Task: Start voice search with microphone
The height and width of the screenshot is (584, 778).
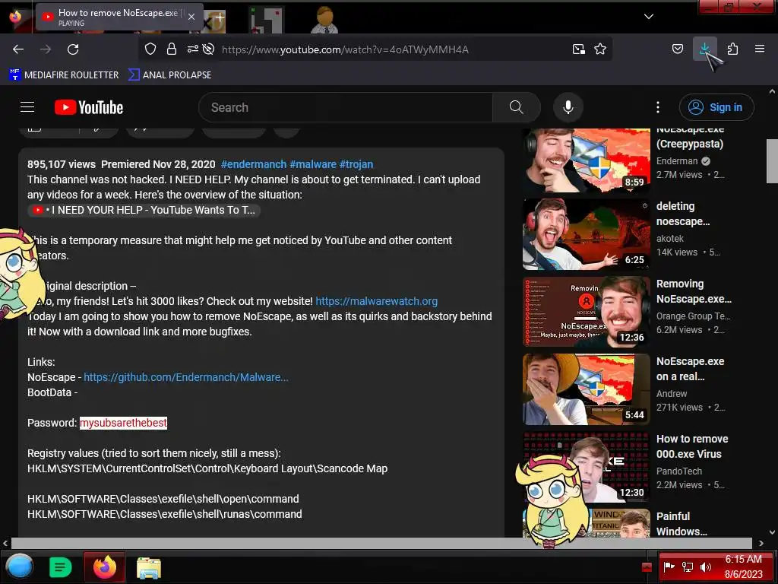Action: point(568,107)
